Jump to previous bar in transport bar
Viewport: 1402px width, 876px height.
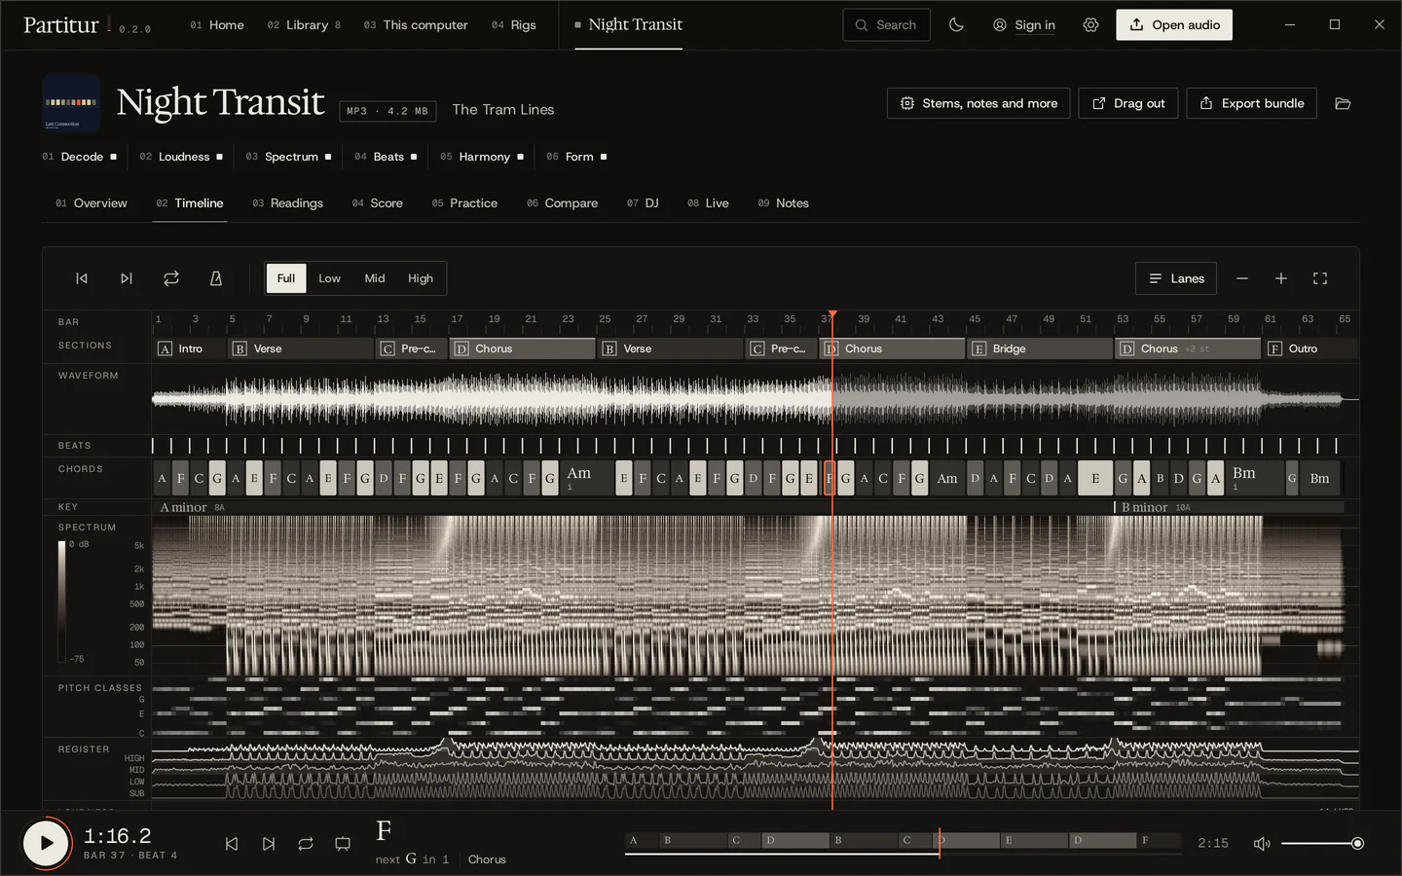pos(232,844)
